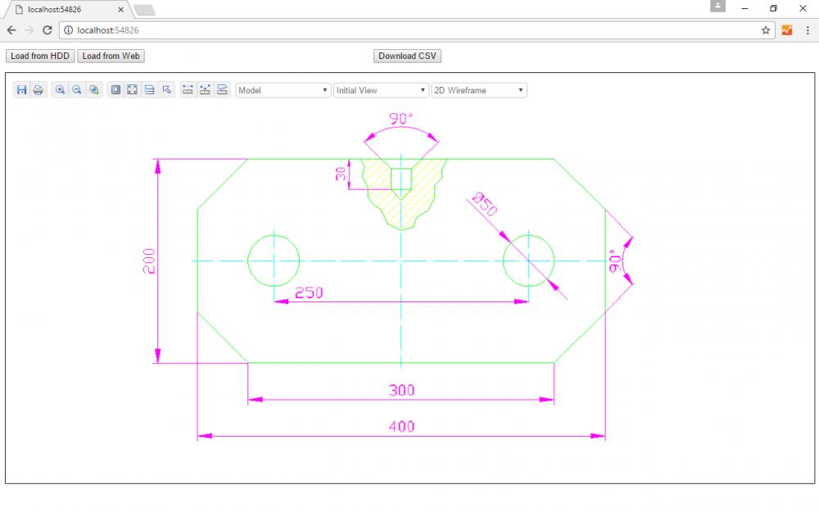
Task: Save the drawing locally
Action: pyautogui.click(x=21, y=90)
